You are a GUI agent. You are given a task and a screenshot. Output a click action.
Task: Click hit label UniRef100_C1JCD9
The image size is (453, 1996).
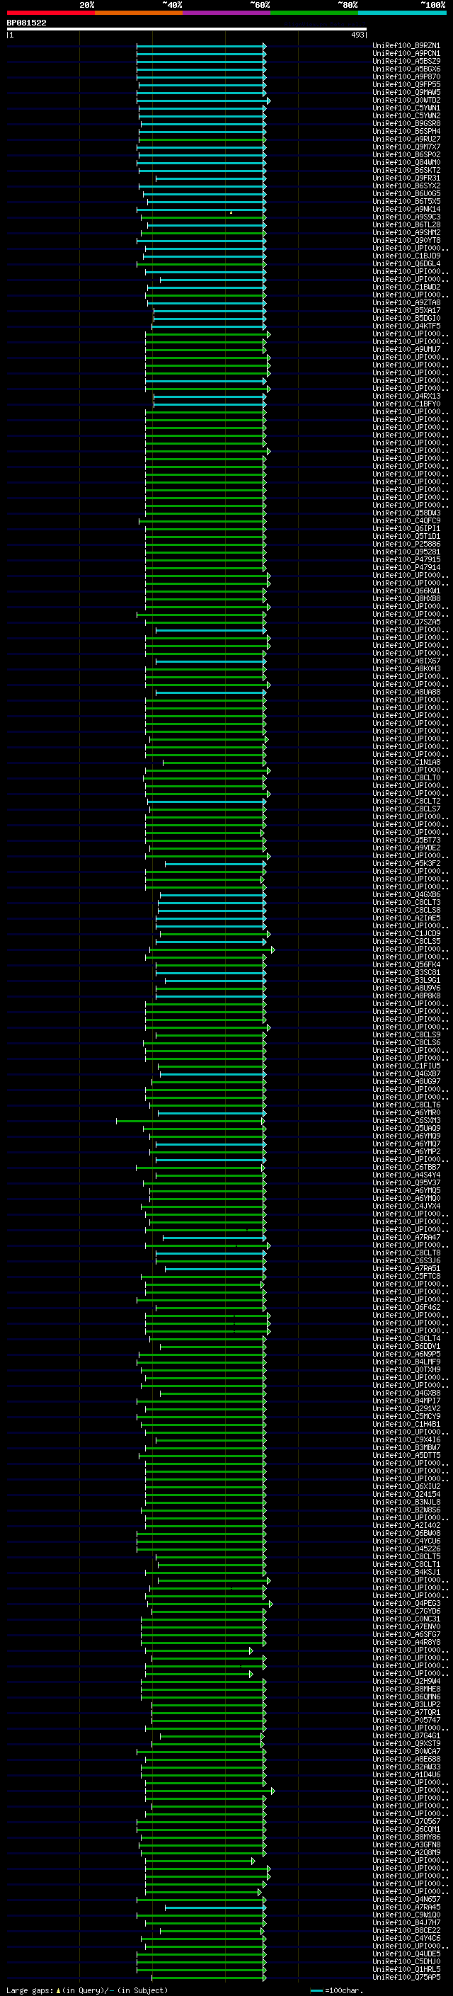[x=406, y=933]
